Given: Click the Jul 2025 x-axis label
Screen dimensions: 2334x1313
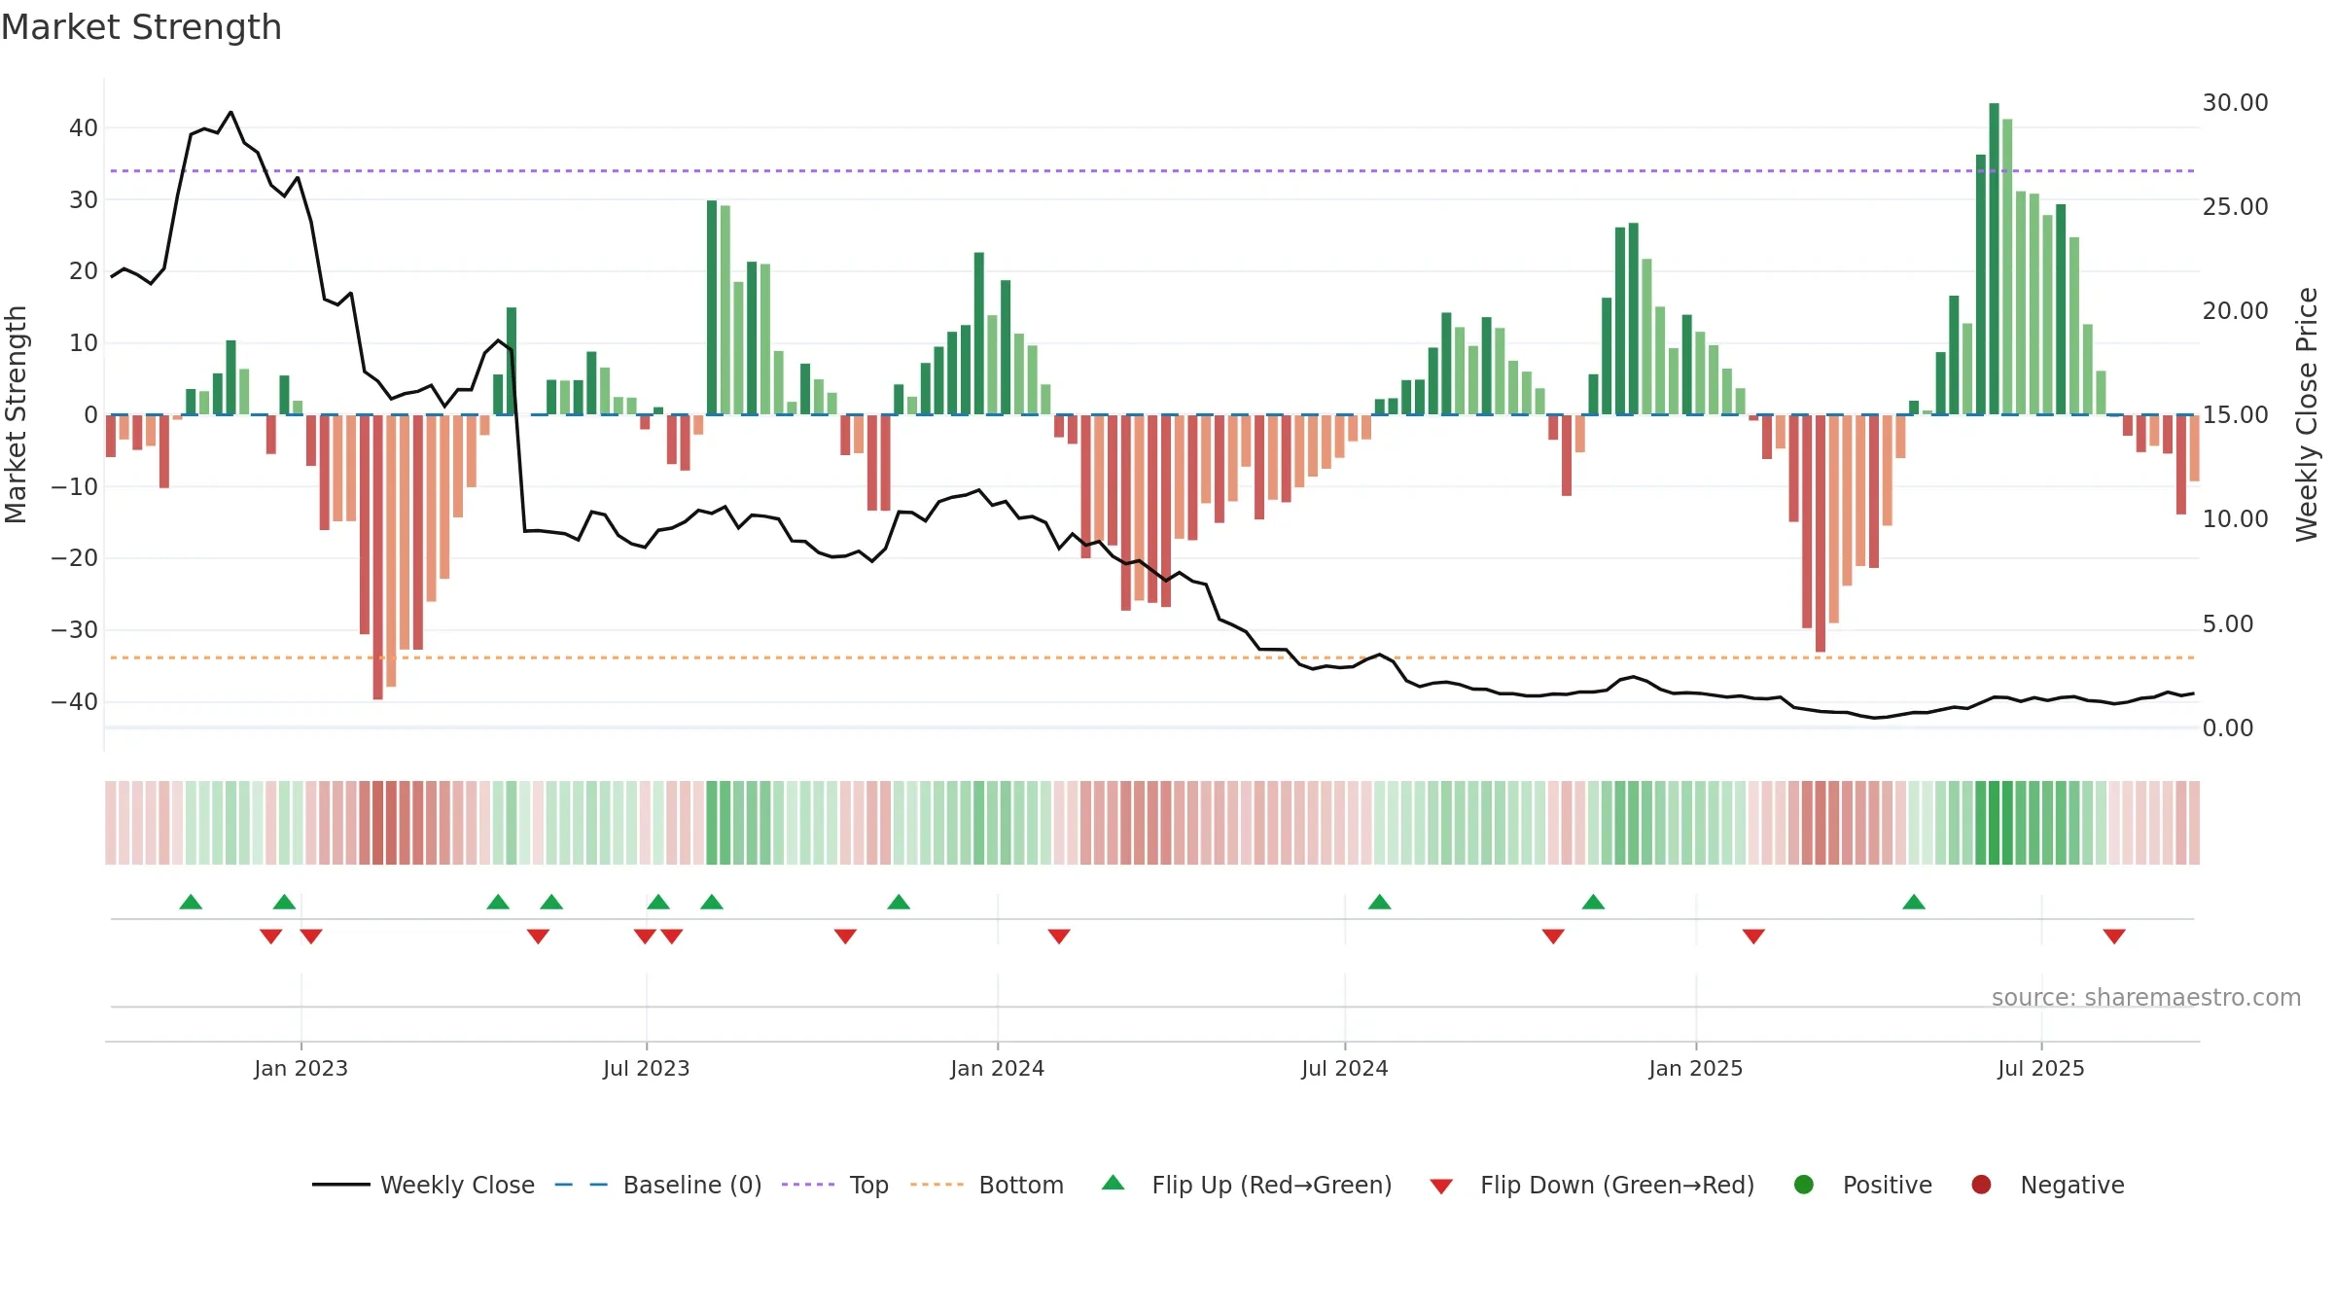Looking at the screenshot, I should 2041,1069.
